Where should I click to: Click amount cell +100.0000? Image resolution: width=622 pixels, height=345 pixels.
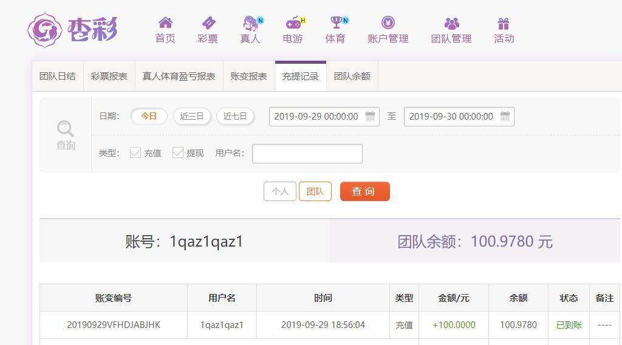coord(454,325)
